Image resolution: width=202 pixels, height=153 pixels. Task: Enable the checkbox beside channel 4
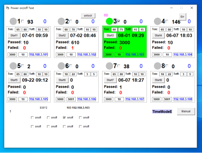(x=167, y=21)
